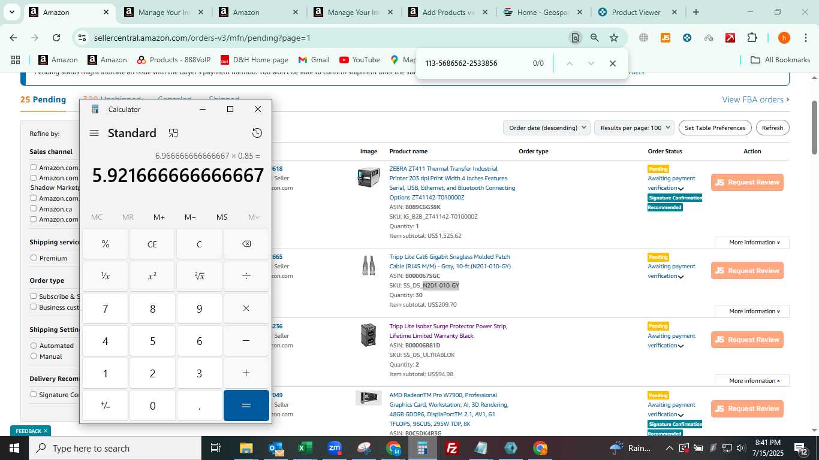Open Set Table Preferences
Viewport: 819px width, 460px height.
coord(715,128)
